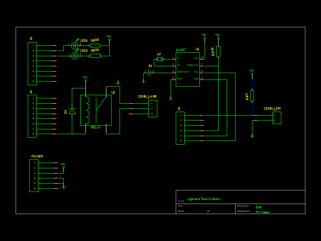This screenshot has height=241, width=321.
Task: Select the J1 connector header
Action: 32,116
